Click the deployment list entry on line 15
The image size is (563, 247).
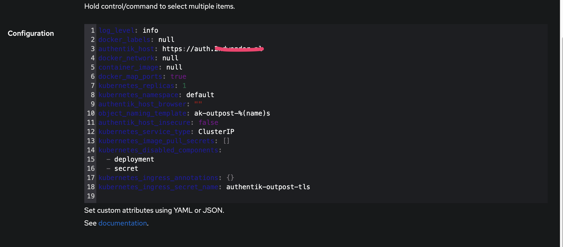(x=134, y=159)
